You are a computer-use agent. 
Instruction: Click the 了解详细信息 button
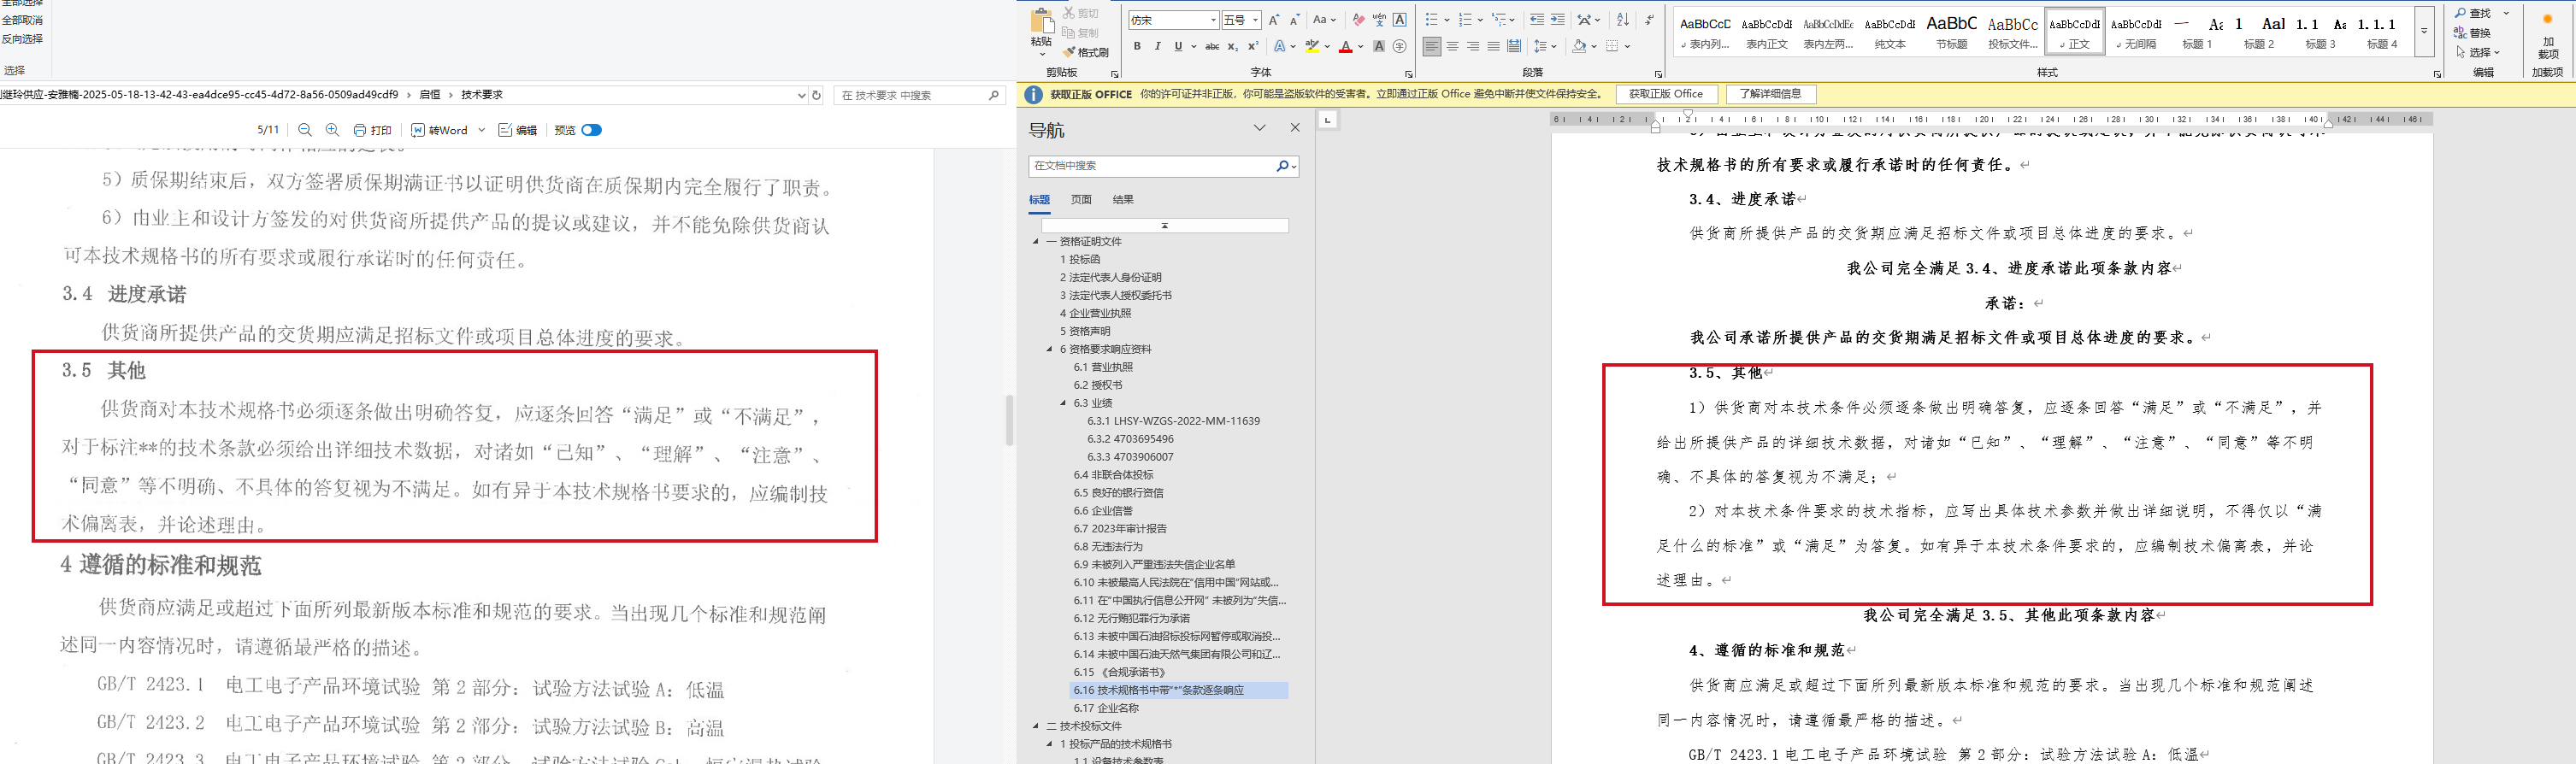1770,94
